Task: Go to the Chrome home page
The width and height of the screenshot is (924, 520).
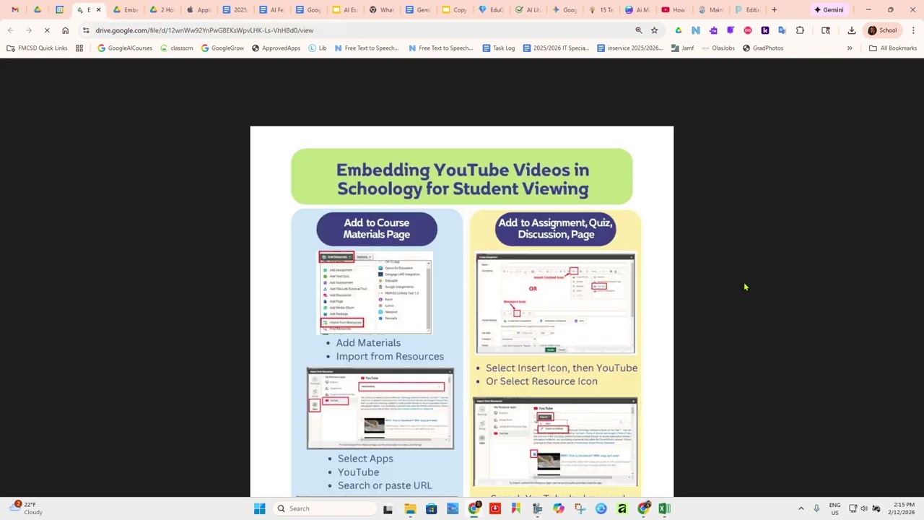Action: point(65,30)
